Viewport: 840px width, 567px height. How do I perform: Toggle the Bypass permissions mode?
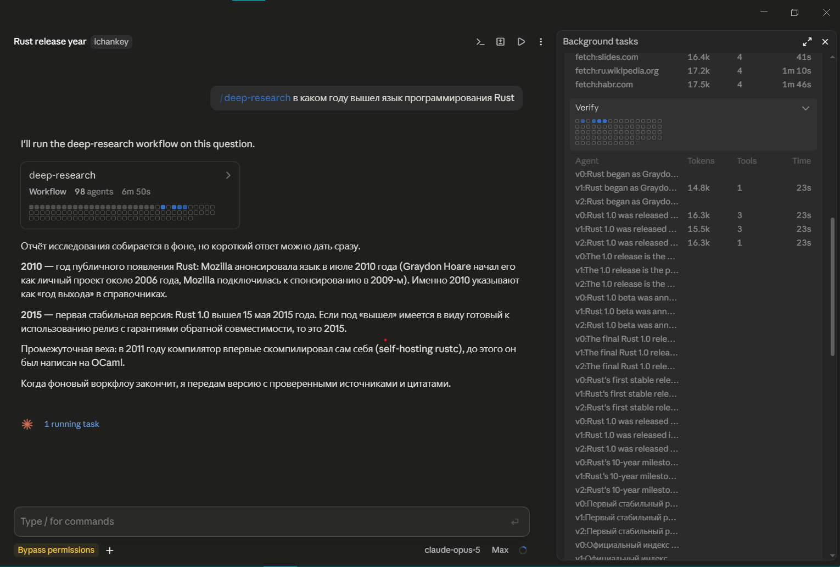pyautogui.click(x=56, y=550)
